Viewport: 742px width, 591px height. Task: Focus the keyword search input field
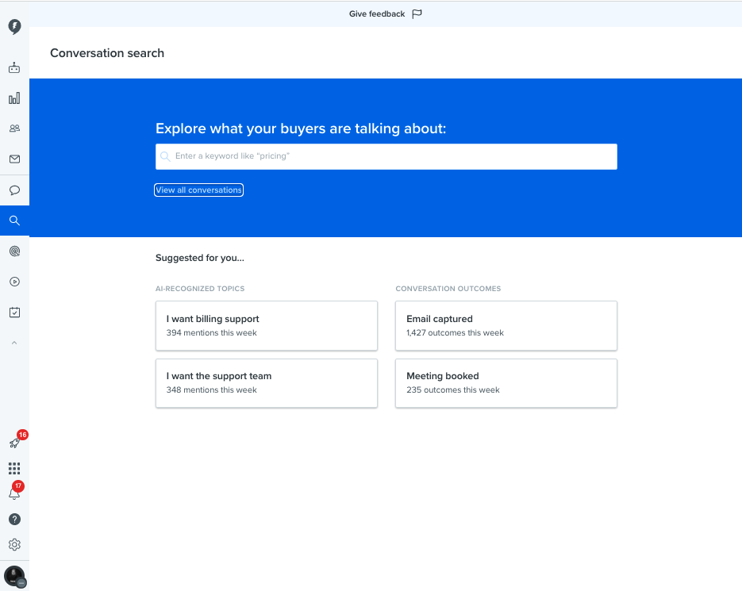point(386,156)
